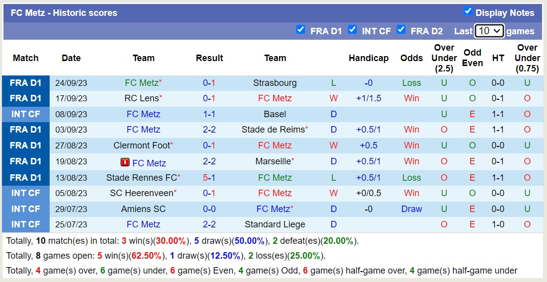Open the Standard Liege team page
The image size is (547, 282).
click(274, 224)
